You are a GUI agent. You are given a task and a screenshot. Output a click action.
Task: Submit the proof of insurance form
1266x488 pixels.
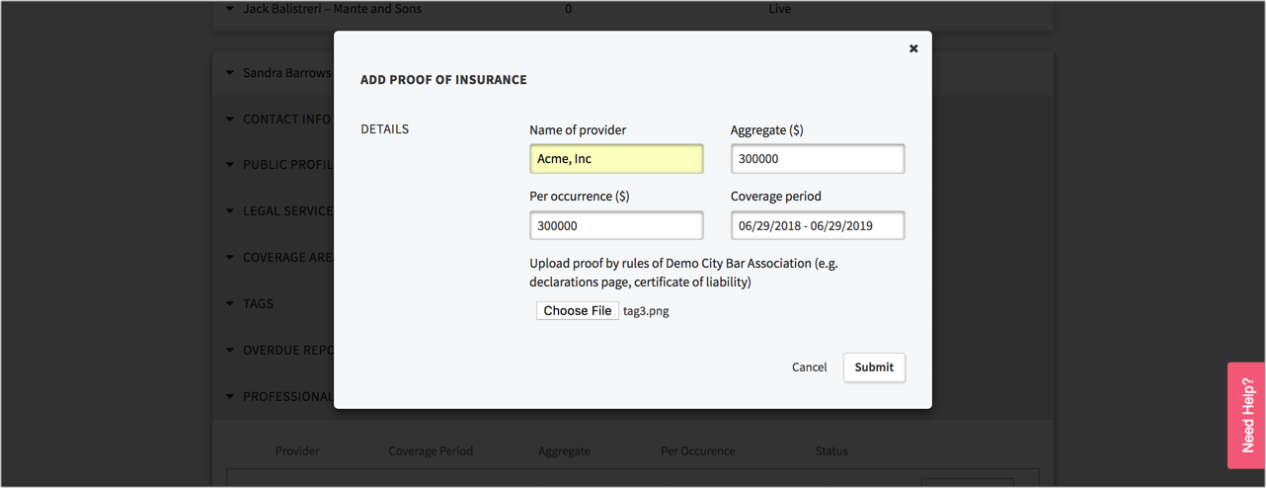pos(874,367)
